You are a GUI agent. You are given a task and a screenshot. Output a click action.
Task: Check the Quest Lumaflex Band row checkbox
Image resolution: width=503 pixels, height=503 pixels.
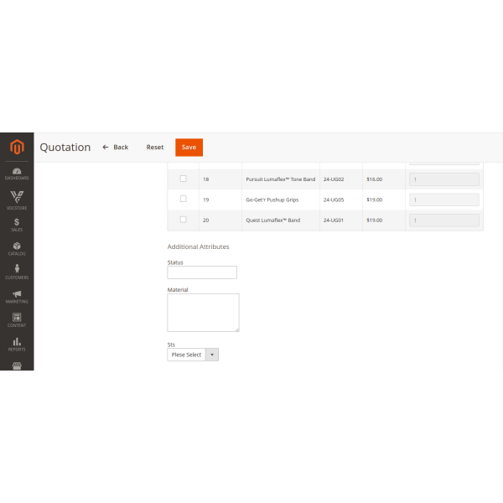[184, 220]
